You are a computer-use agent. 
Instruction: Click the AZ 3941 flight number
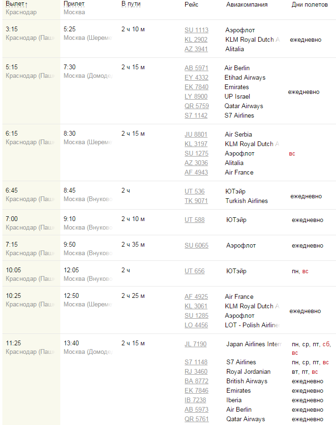(196, 49)
